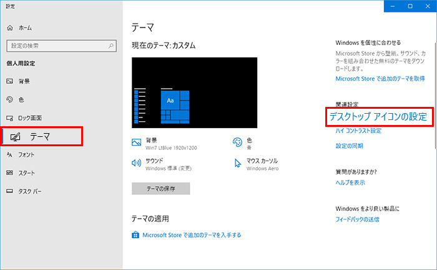This screenshot has height=270, width=437.
Task: Click the 背景 picture icon in sidebar
Action: click(10, 81)
